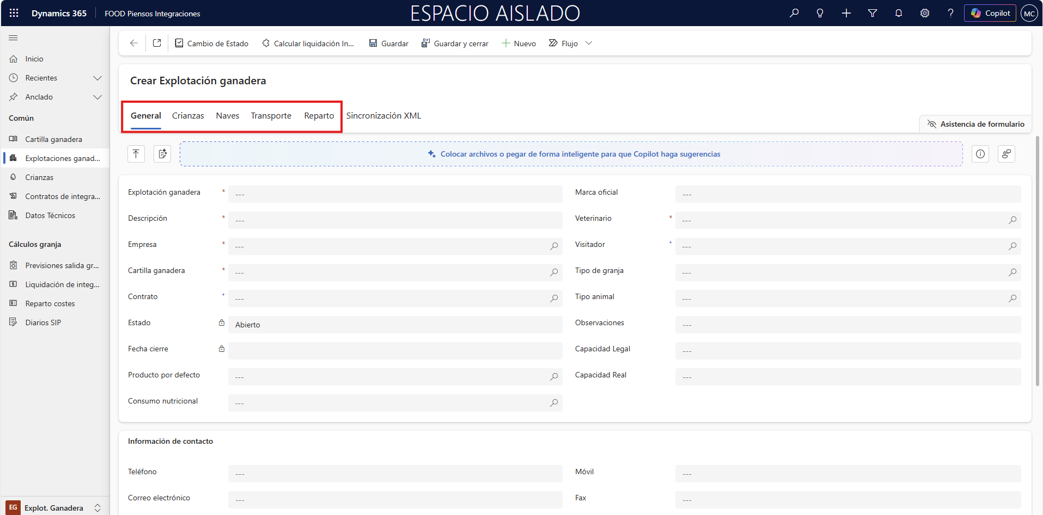Click the back arrow in command bar
The width and height of the screenshot is (1043, 515).
(x=134, y=43)
